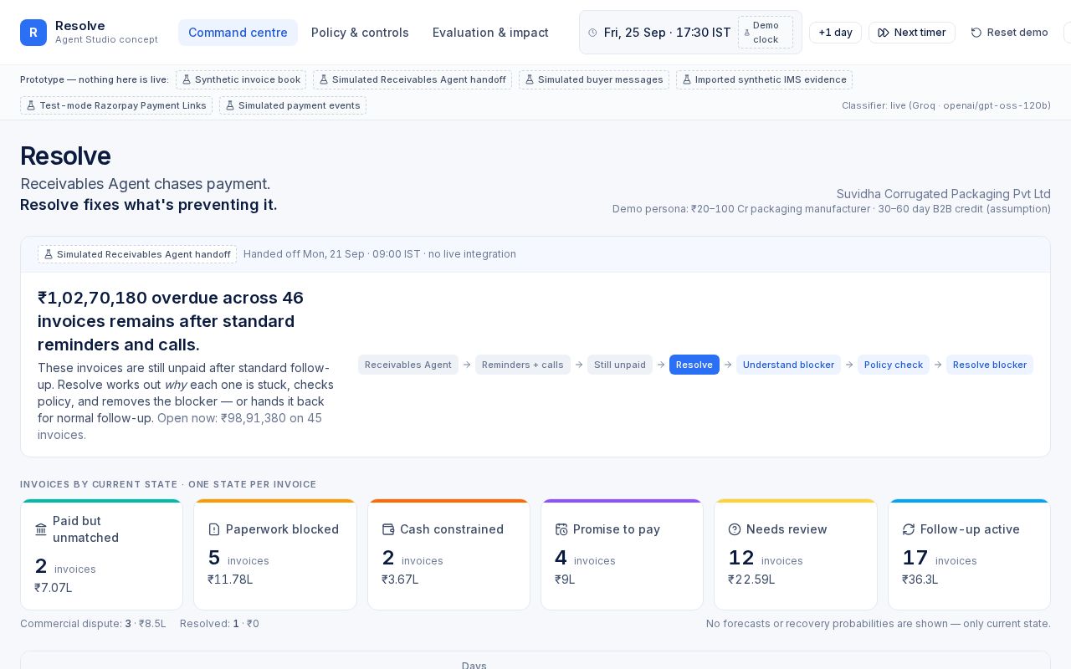This screenshot has width=1071, height=669.
Task: Click the circular arrow icon on Reset demo
Action: tap(976, 33)
